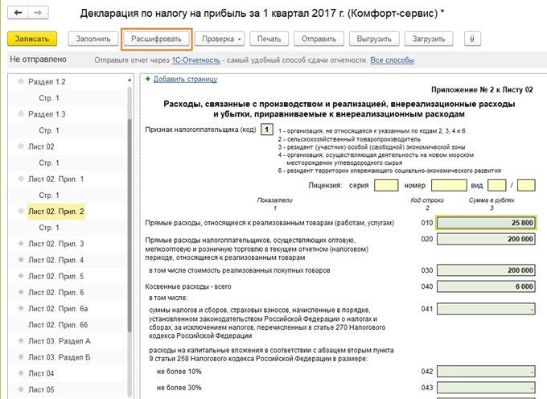Expand the Лист 05 node
547x399 pixels.
click(x=21, y=389)
